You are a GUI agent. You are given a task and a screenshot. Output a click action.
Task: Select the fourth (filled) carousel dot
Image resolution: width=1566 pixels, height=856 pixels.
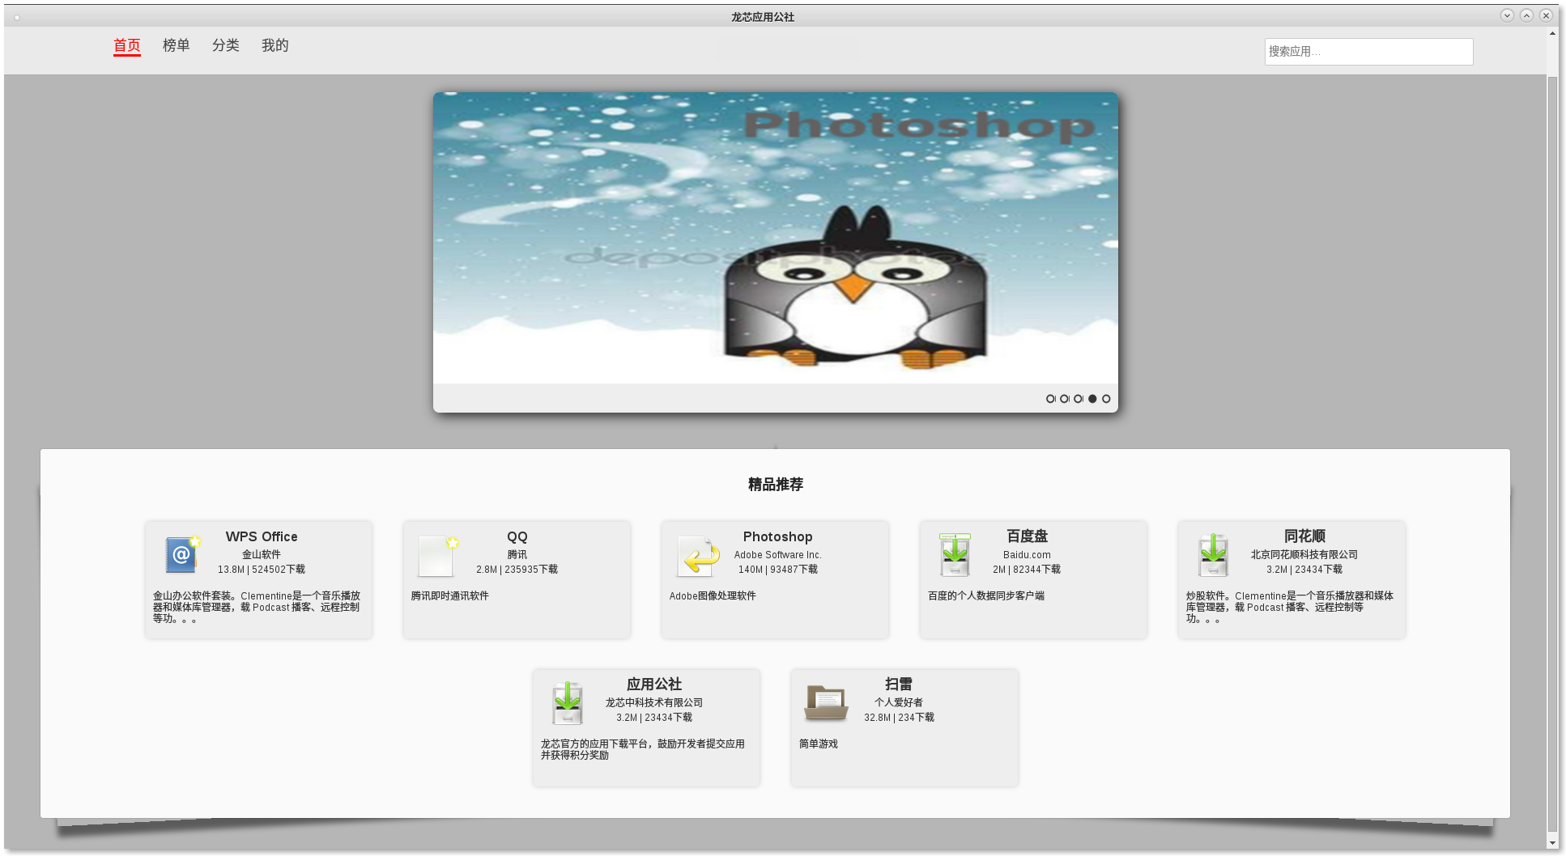coord(1092,399)
